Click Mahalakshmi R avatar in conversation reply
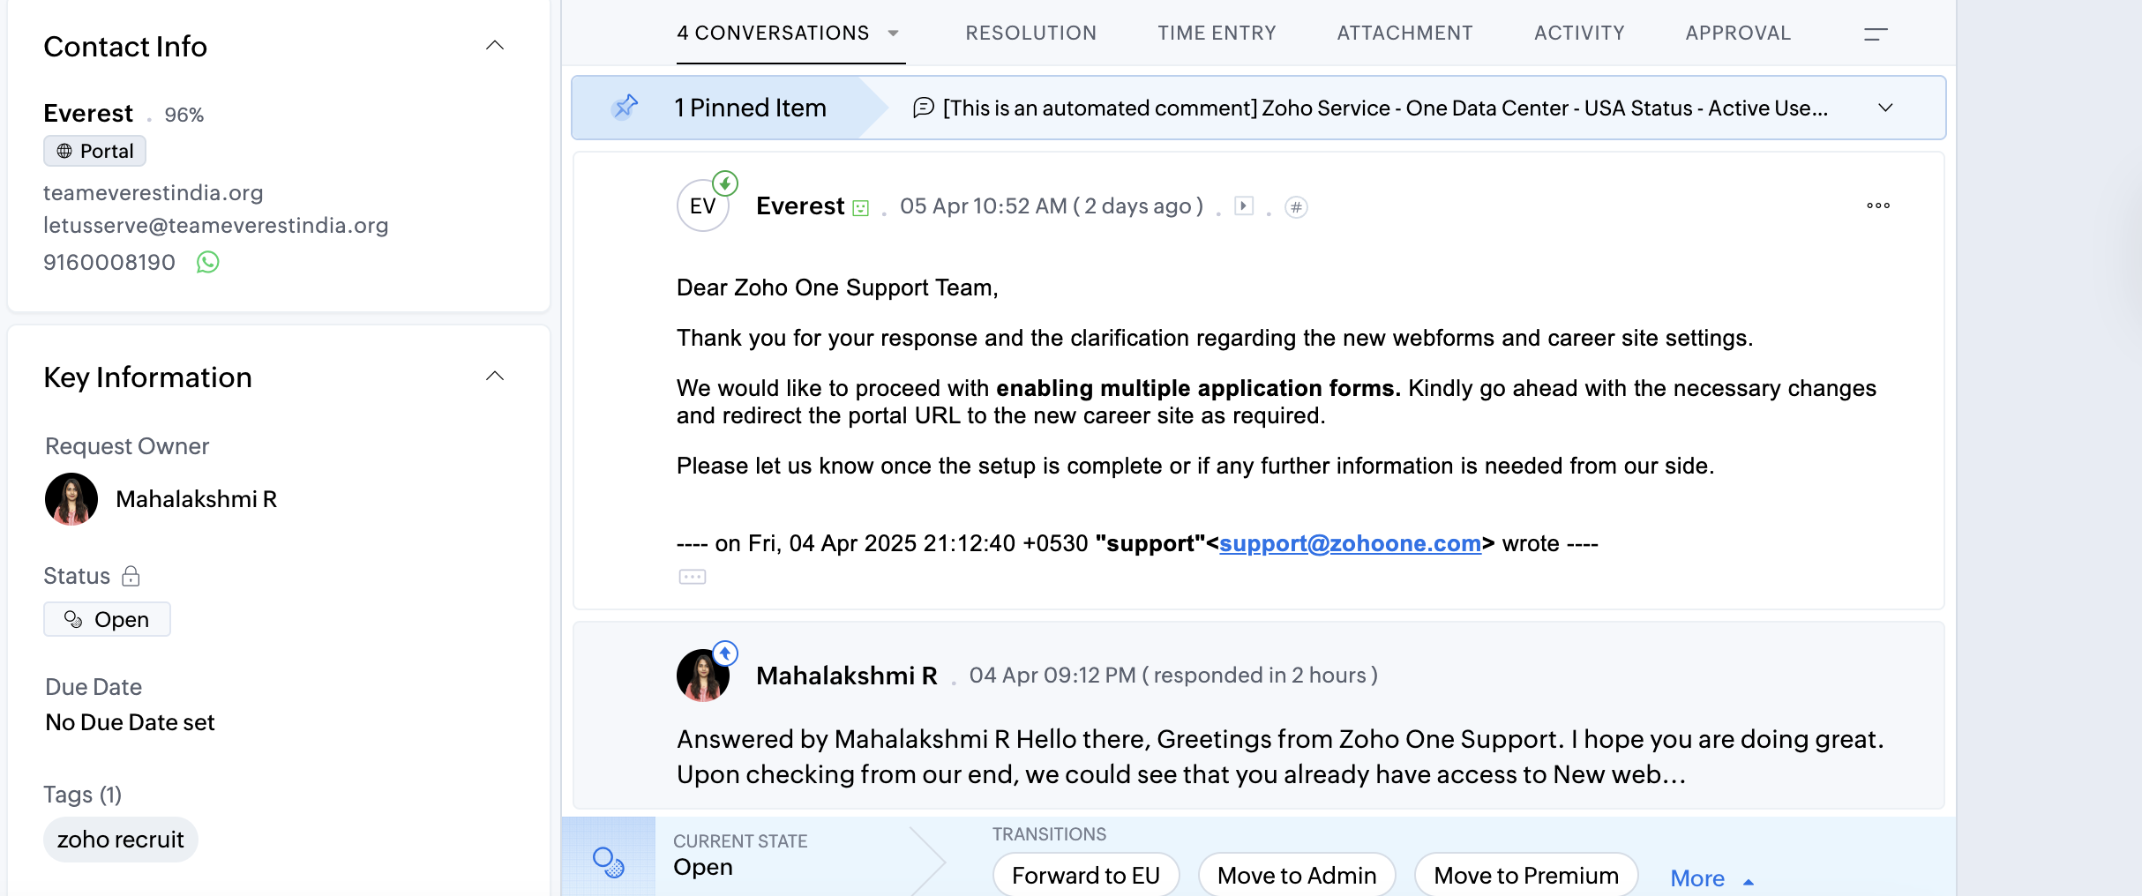Image resolution: width=2142 pixels, height=896 pixels. (702, 676)
